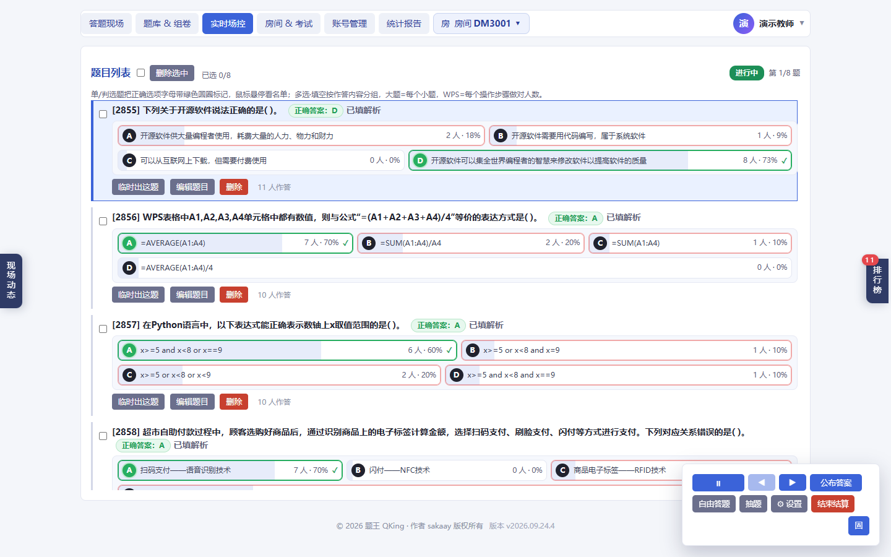Open the 房间 DM3001 room dropdown
Screen dimensions: 891x557
tap(481, 24)
